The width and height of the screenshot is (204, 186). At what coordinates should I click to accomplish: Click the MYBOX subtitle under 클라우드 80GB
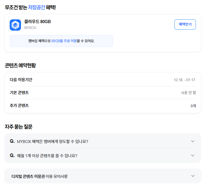click(30, 28)
